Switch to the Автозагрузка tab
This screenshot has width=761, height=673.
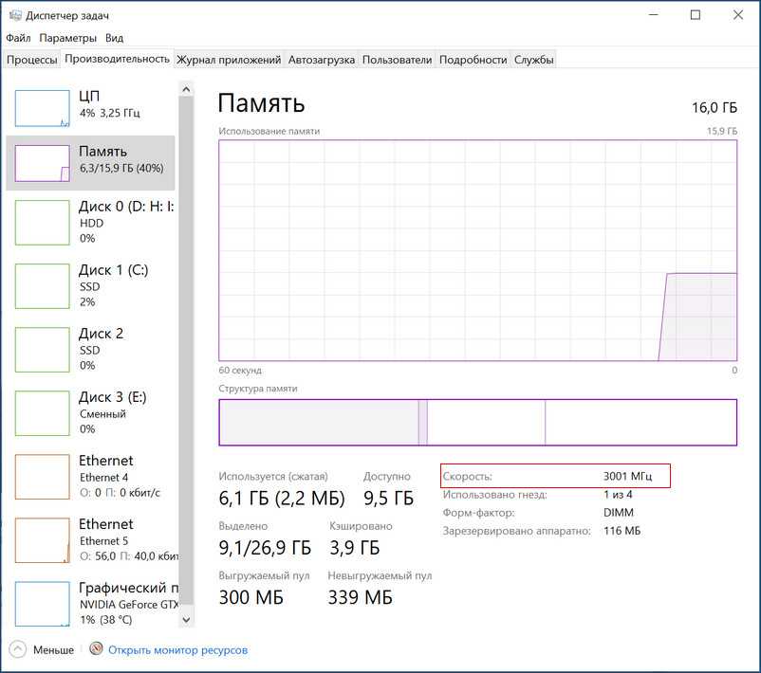click(321, 60)
